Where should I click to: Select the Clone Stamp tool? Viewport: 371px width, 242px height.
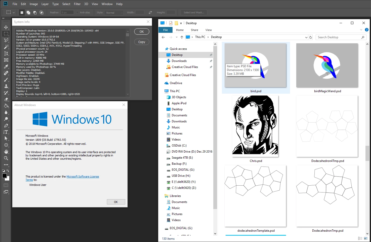pyautogui.click(x=6, y=86)
